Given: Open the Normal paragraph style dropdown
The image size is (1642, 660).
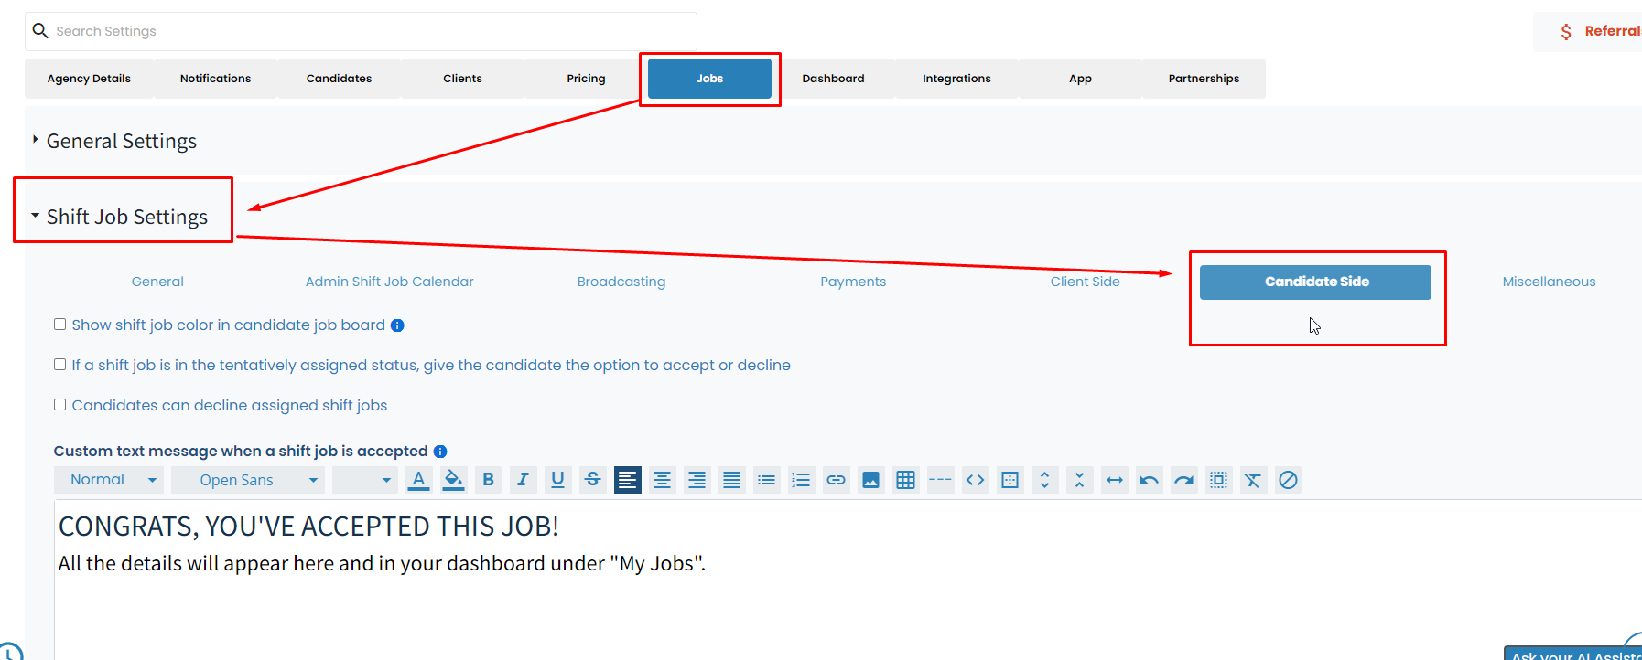Looking at the screenshot, I should 109,480.
